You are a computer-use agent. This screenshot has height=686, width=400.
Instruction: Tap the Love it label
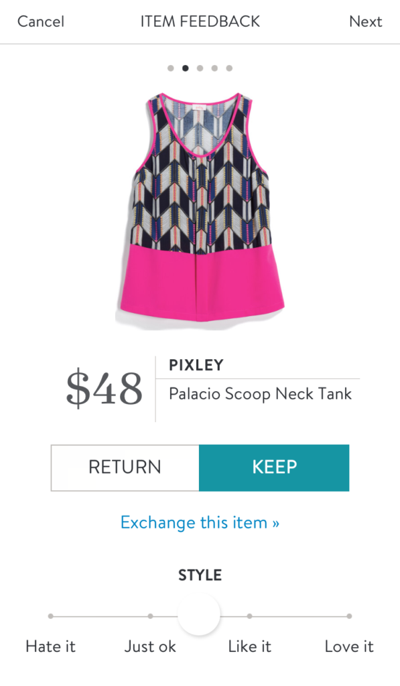pyautogui.click(x=349, y=646)
